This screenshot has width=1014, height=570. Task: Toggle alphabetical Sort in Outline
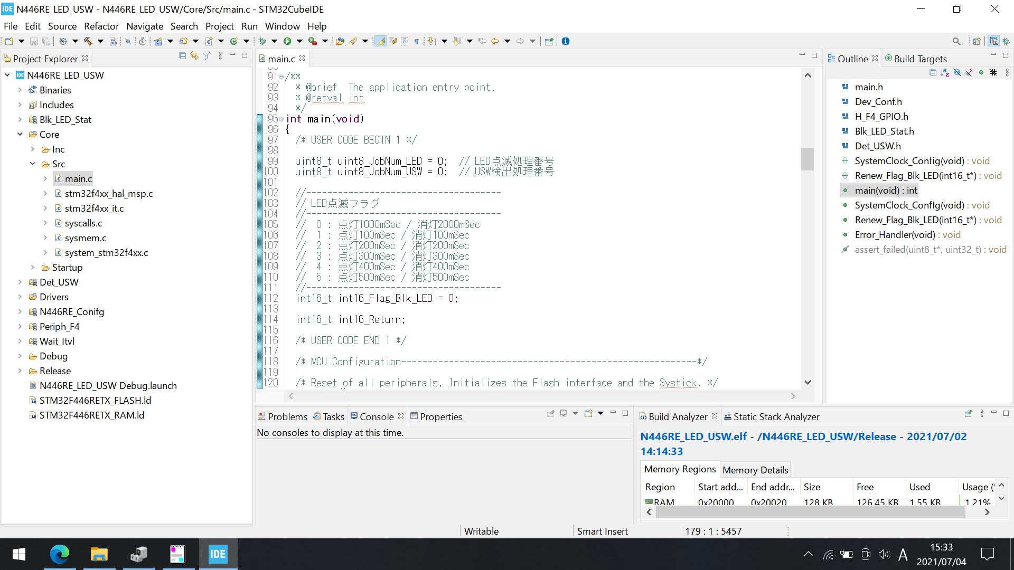945,73
